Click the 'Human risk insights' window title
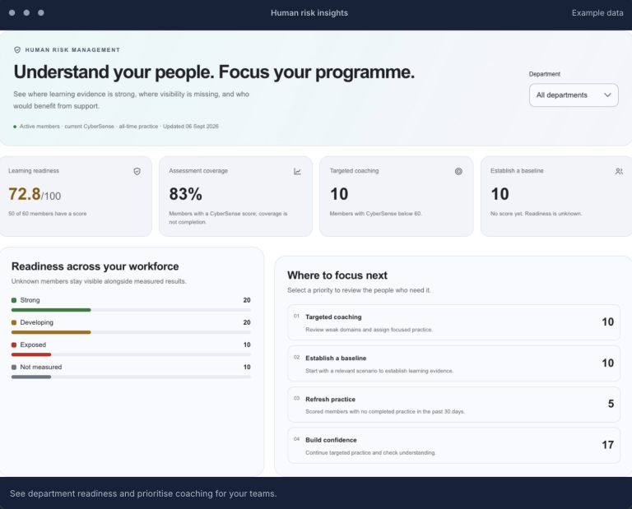 coord(309,13)
